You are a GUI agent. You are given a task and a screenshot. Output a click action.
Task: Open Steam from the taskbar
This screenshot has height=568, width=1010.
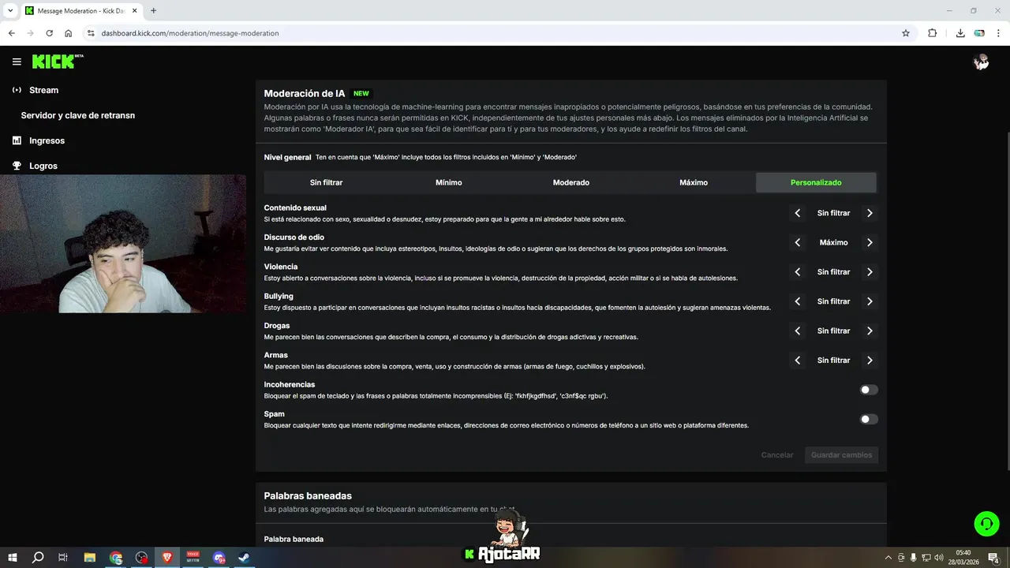pos(244,557)
